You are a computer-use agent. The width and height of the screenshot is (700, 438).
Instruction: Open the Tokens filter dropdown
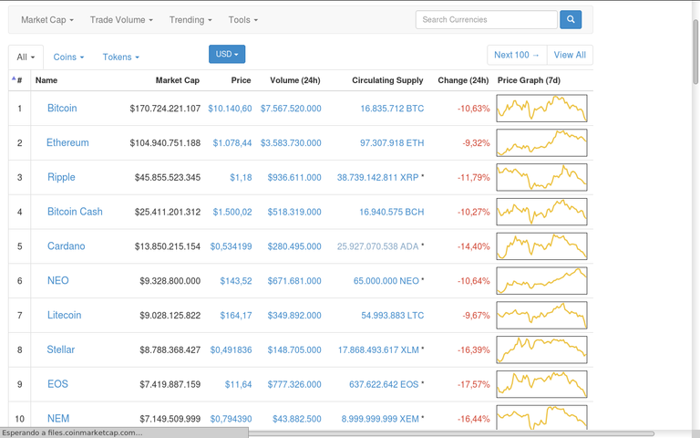pos(121,57)
